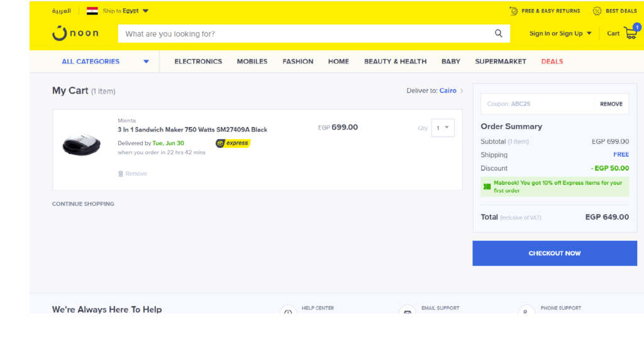644x342 pixels.
Task: Open the Supermarket category
Action: [x=501, y=62]
